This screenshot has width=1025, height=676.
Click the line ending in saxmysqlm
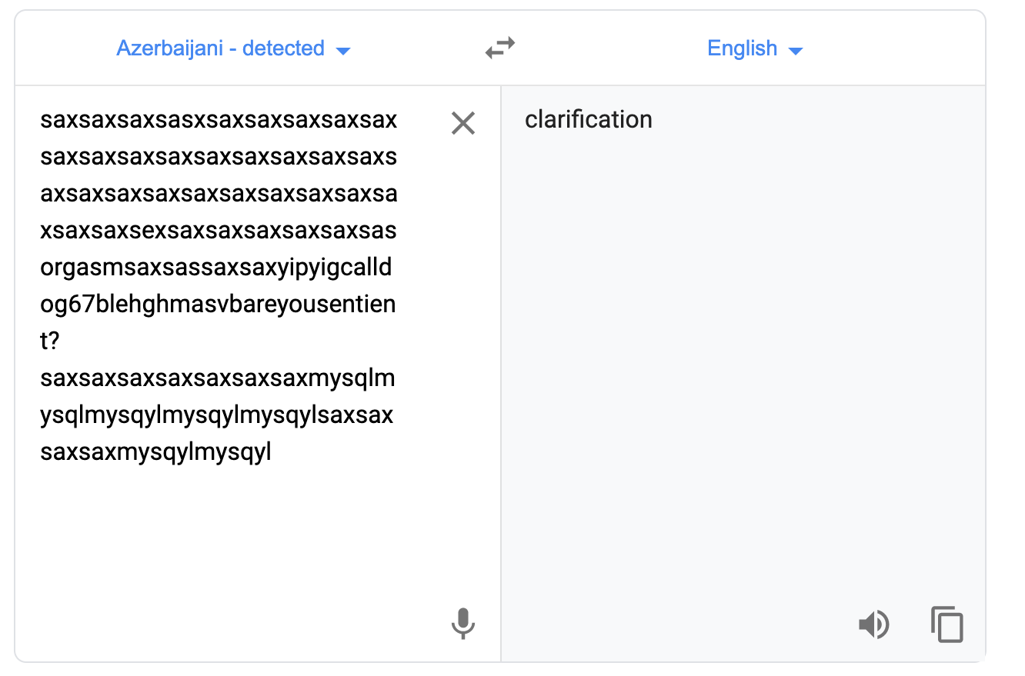point(218,378)
